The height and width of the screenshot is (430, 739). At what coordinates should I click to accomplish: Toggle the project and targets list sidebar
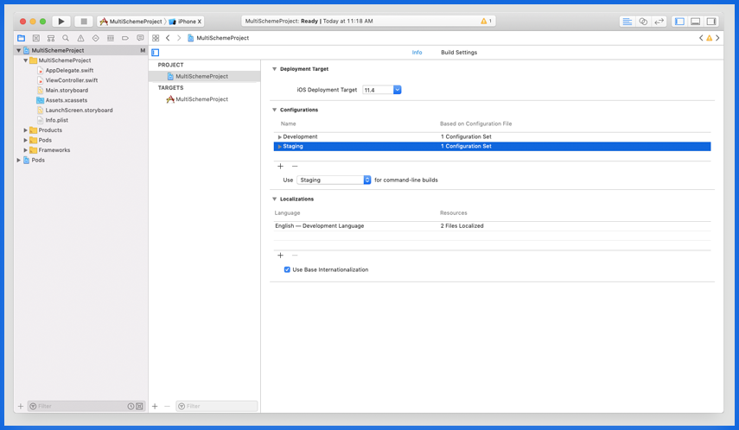(156, 53)
